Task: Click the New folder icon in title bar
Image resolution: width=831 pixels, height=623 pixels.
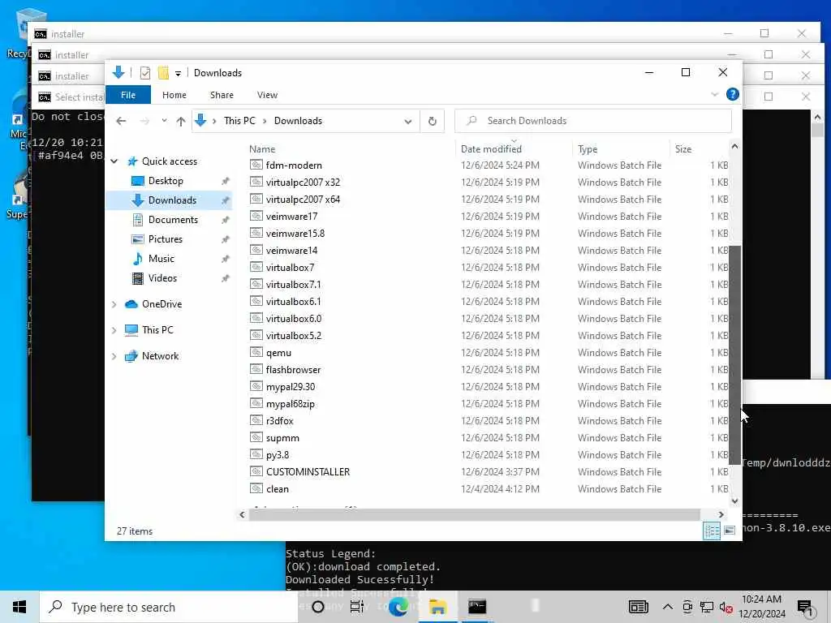Action: pos(163,72)
